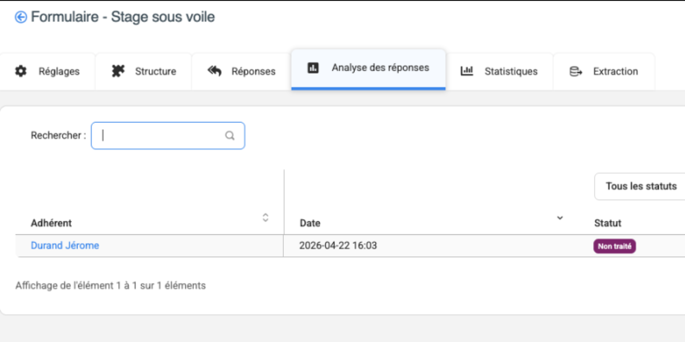This screenshot has width=685, height=342.
Task: Click the Date column header label
Action: click(x=310, y=223)
